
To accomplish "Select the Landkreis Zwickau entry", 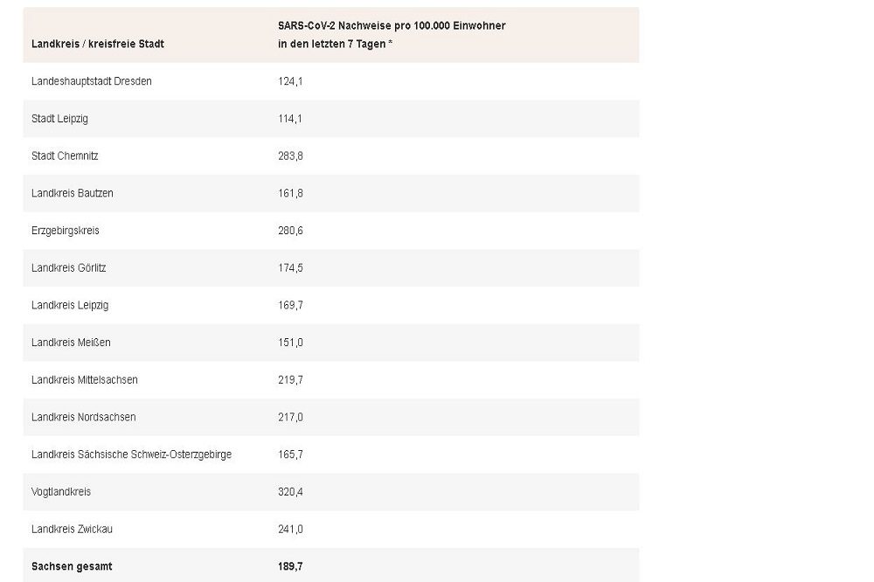I will click(x=73, y=529).
